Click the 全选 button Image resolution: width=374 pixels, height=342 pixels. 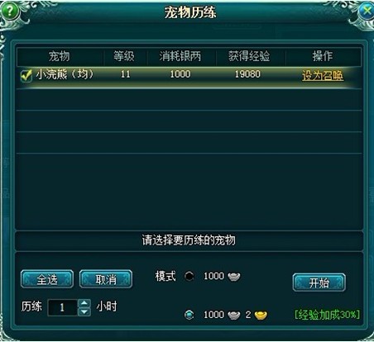[47, 279]
